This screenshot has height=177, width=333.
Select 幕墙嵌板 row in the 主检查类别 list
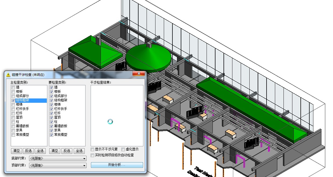pos(23,126)
